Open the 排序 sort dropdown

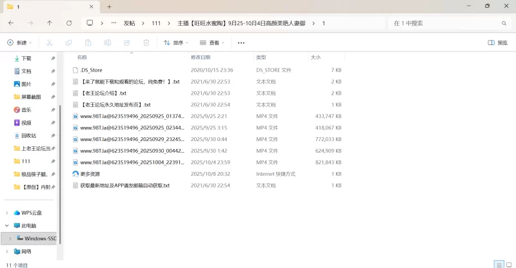[x=175, y=43]
